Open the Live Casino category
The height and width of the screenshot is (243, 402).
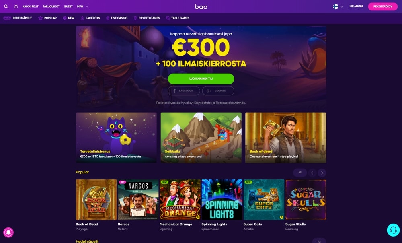(117, 18)
